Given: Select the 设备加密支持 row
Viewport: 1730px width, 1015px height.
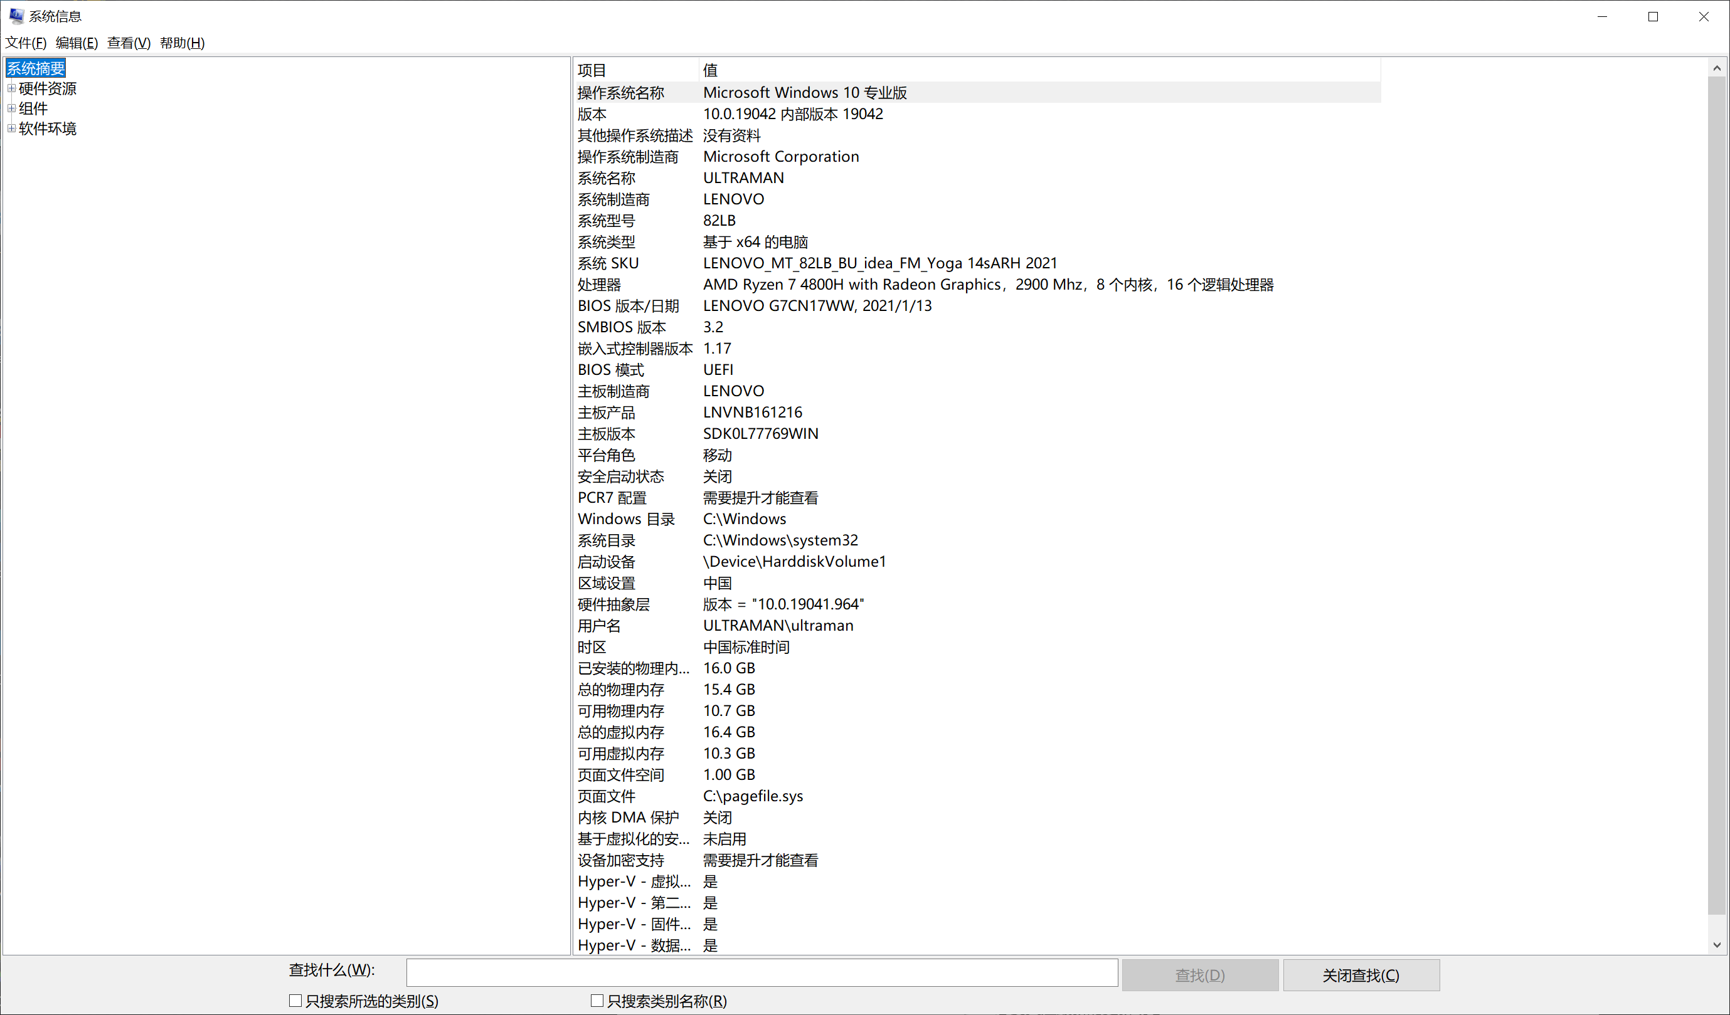Looking at the screenshot, I should pyautogui.click(x=977, y=860).
